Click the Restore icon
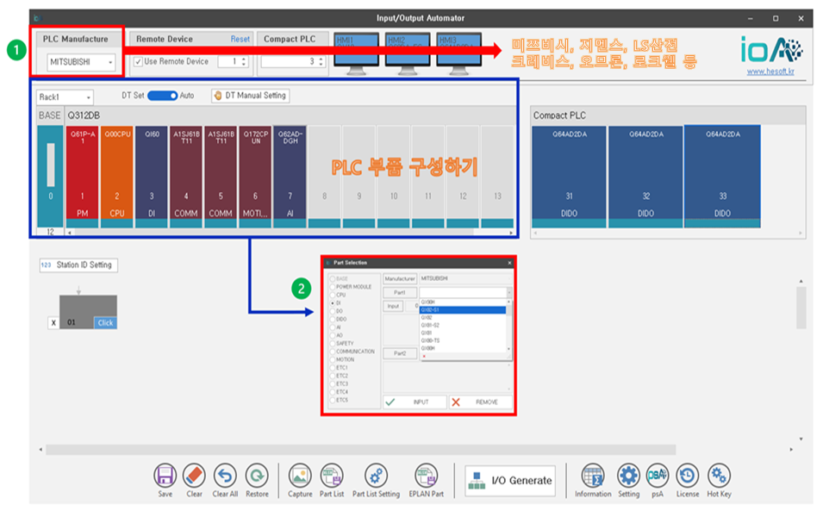This screenshot has width=823, height=517. click(x=257, y=476)
